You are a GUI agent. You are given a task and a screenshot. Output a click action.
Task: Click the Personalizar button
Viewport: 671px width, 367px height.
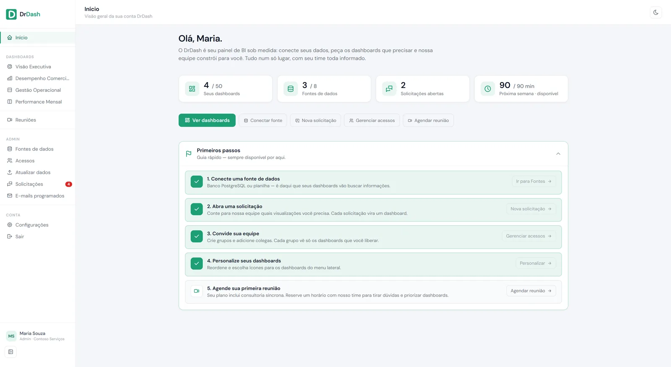point(536,263)
